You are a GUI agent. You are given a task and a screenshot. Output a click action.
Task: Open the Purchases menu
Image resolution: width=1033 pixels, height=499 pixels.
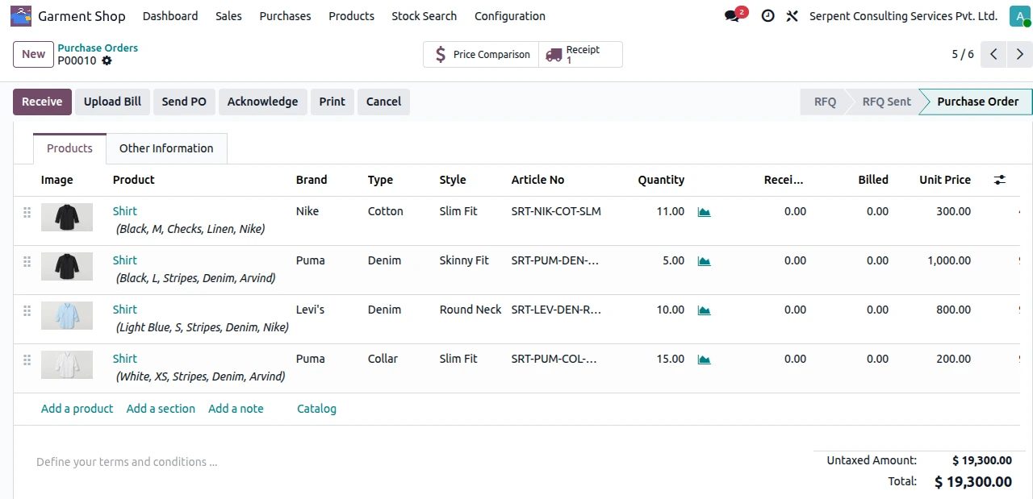tap(285, 16)
